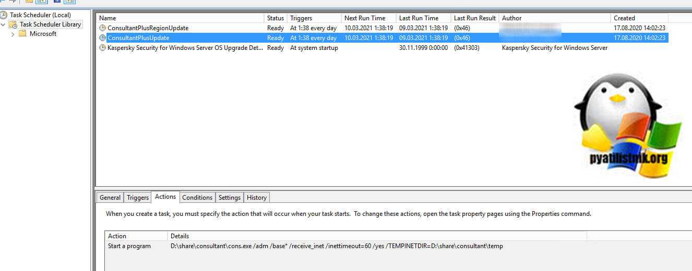692x271 pixels.
Task: Click the (0x41303) last run result
Action: (467, 48)
